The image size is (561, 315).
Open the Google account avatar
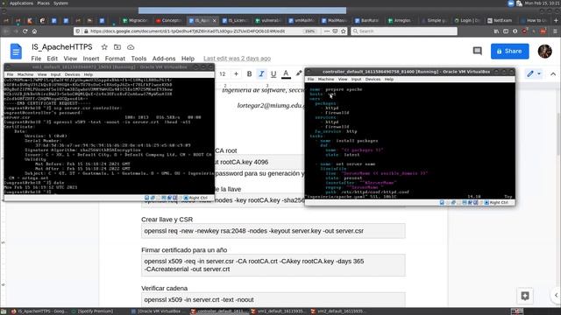(x=545, y=51)
